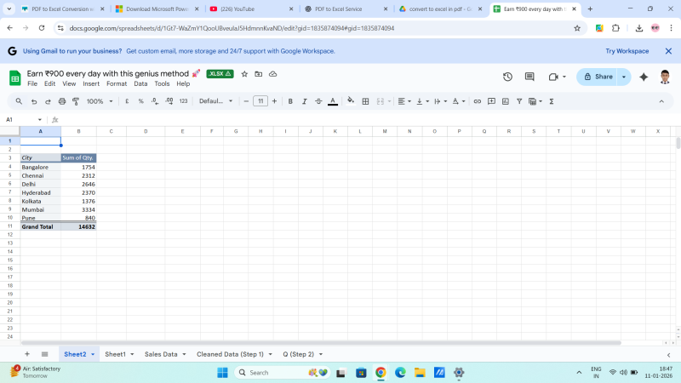The height and width of the screenshot is (383, 681).
Task: Click the Print icon
Action: (x=62, y=101)
